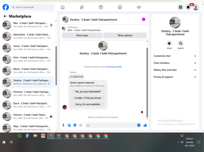Image resolution: width=204 pixels, height=152 pixels.
Task: Expand the Customize chat section
Action: pyautogui.click(x=175, y=56)
